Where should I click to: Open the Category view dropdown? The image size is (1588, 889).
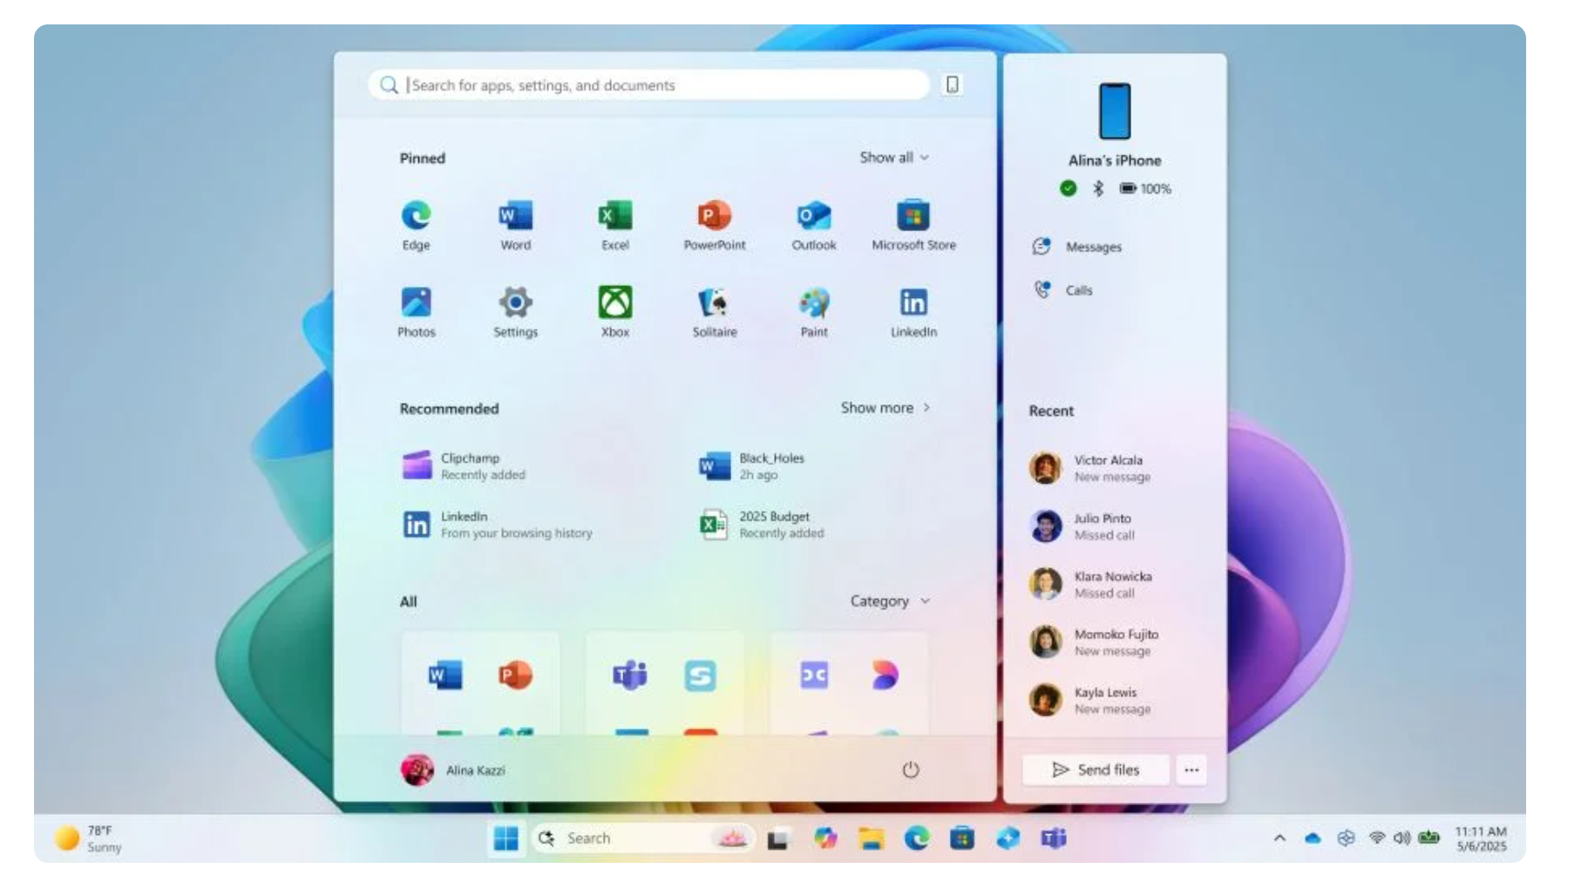click(890, 601)
